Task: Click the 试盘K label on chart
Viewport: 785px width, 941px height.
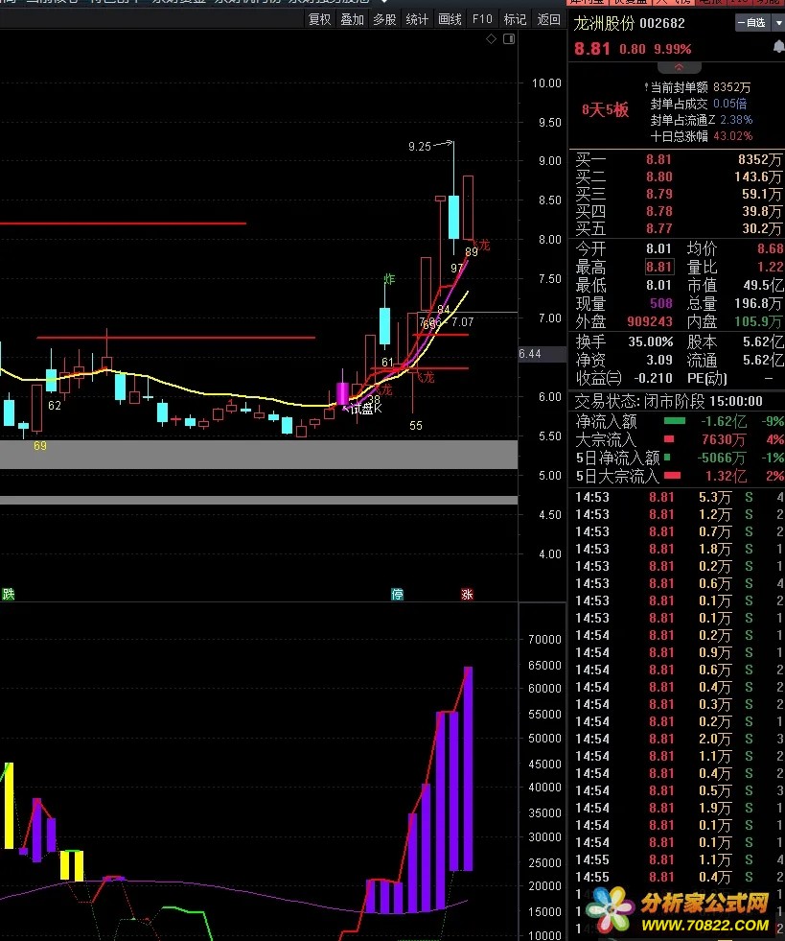Action: tap(366, 409)
